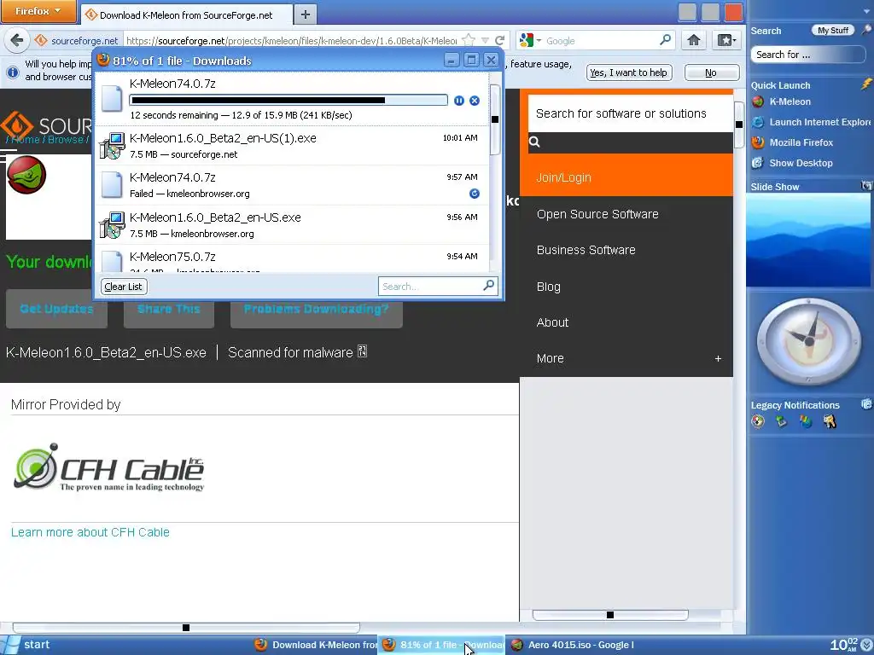
Task: Click Yes, I want to help button
Action: 629,72
